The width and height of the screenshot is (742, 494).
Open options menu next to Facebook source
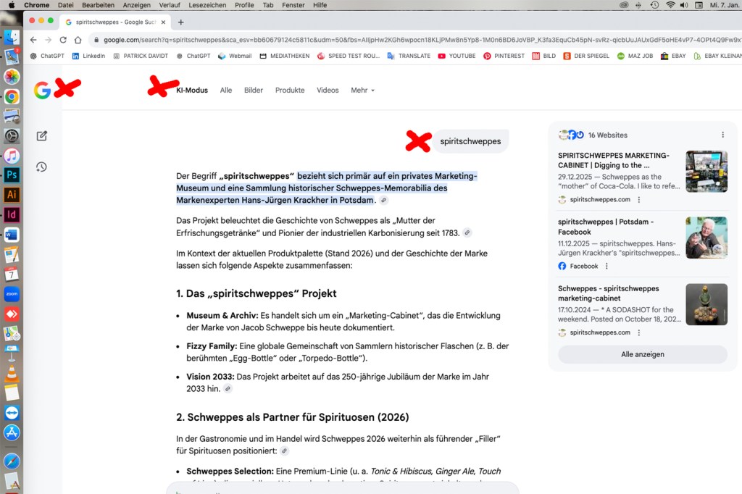coord(676,266)
